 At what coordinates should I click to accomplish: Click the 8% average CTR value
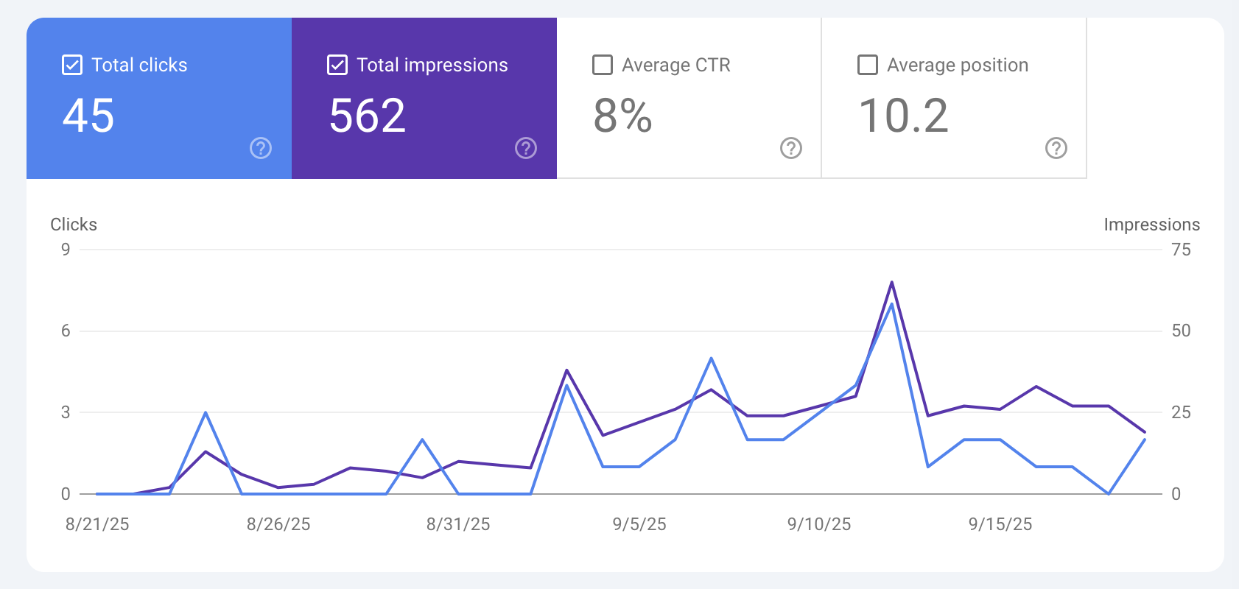[x=622, y=116]
